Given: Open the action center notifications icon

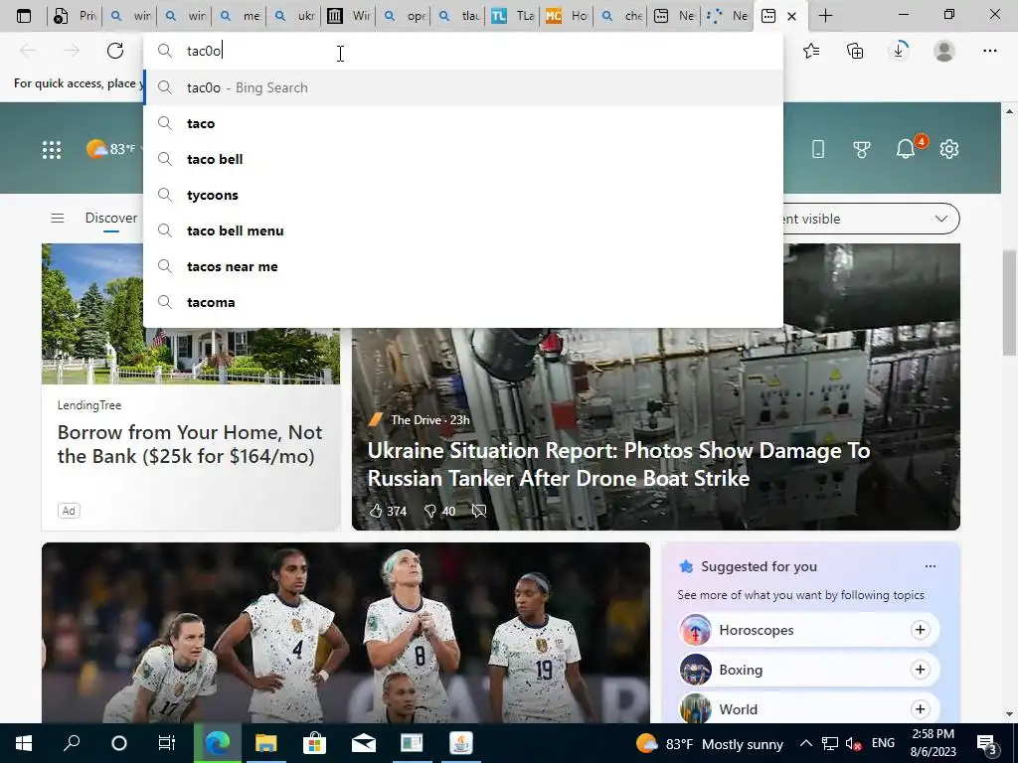Looking at the screenshot, I should (x=987, y=743).
